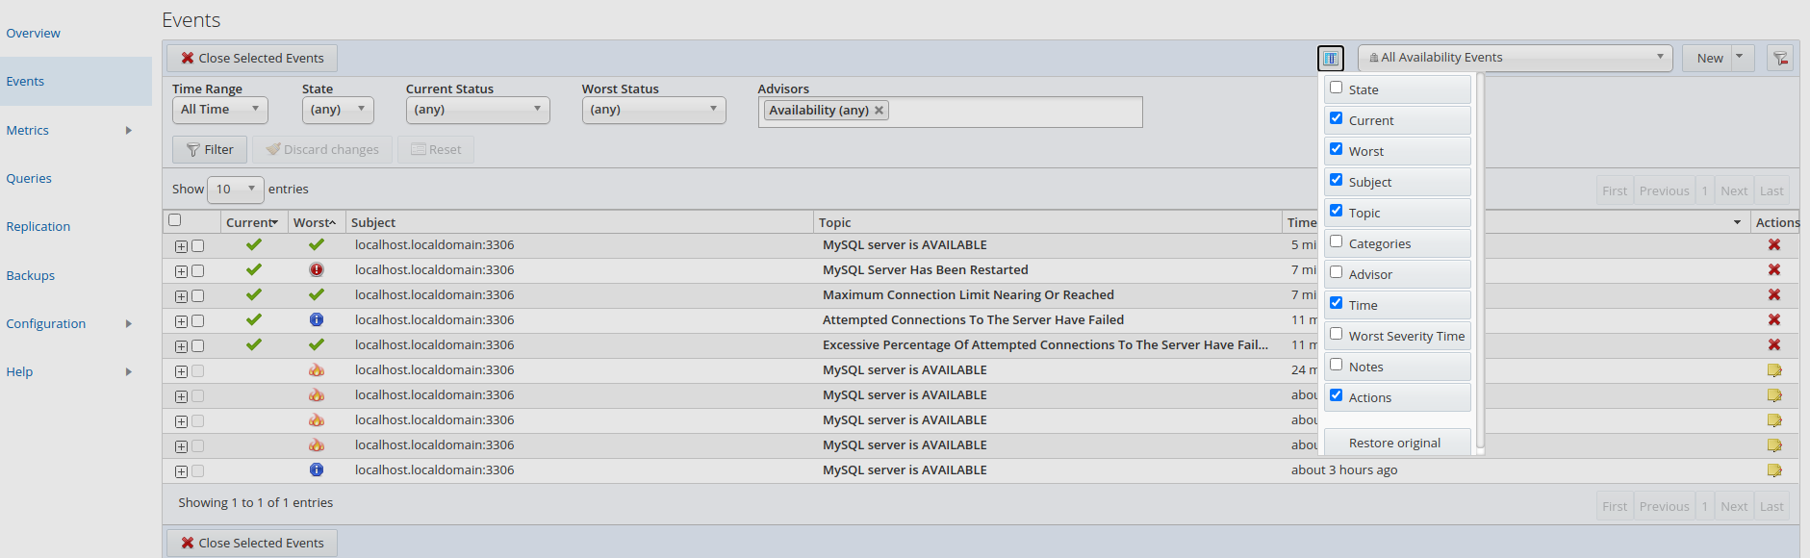Click Restore original in the column list
This screenshot has width=1810, height=558.
coord(1395,443)
